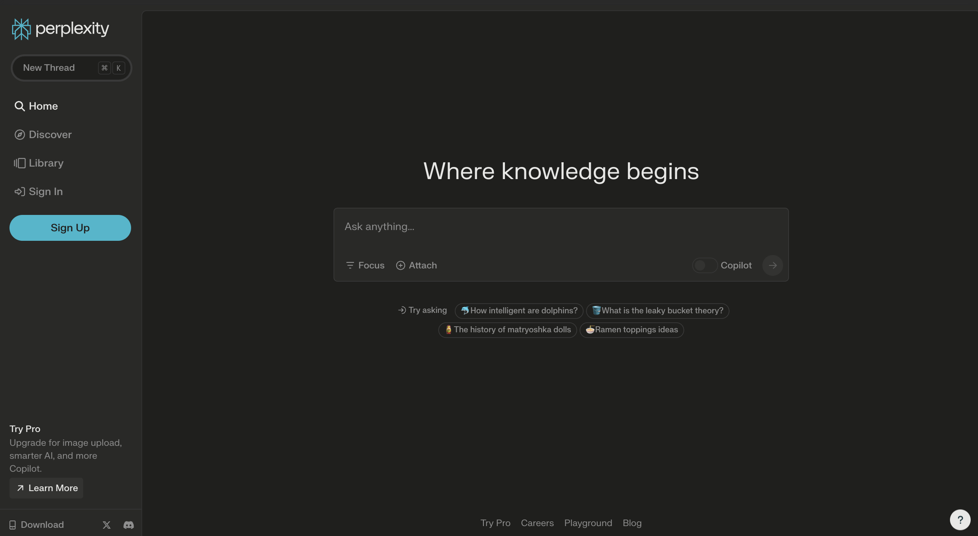This screenshot has width=978, height=536.
Task: Click the Download phone icon
Action: [x=13, y=525]
